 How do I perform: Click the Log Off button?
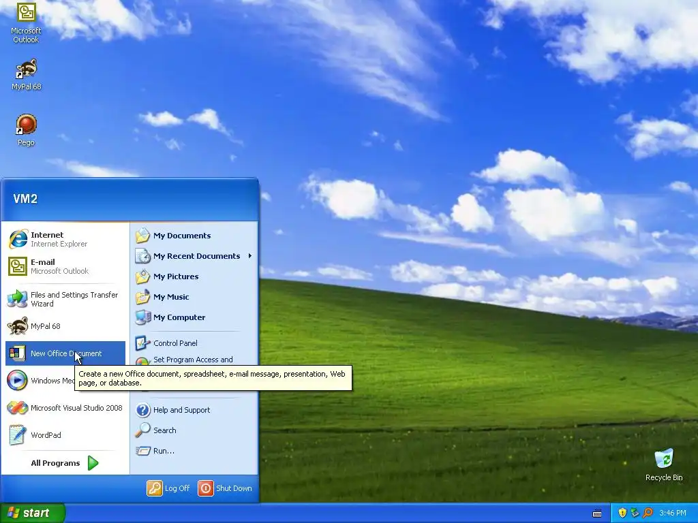169,488
